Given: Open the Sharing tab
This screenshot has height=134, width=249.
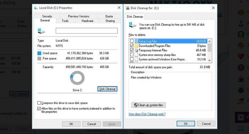Looking at the screenshot, I should [x=110, y=21].
